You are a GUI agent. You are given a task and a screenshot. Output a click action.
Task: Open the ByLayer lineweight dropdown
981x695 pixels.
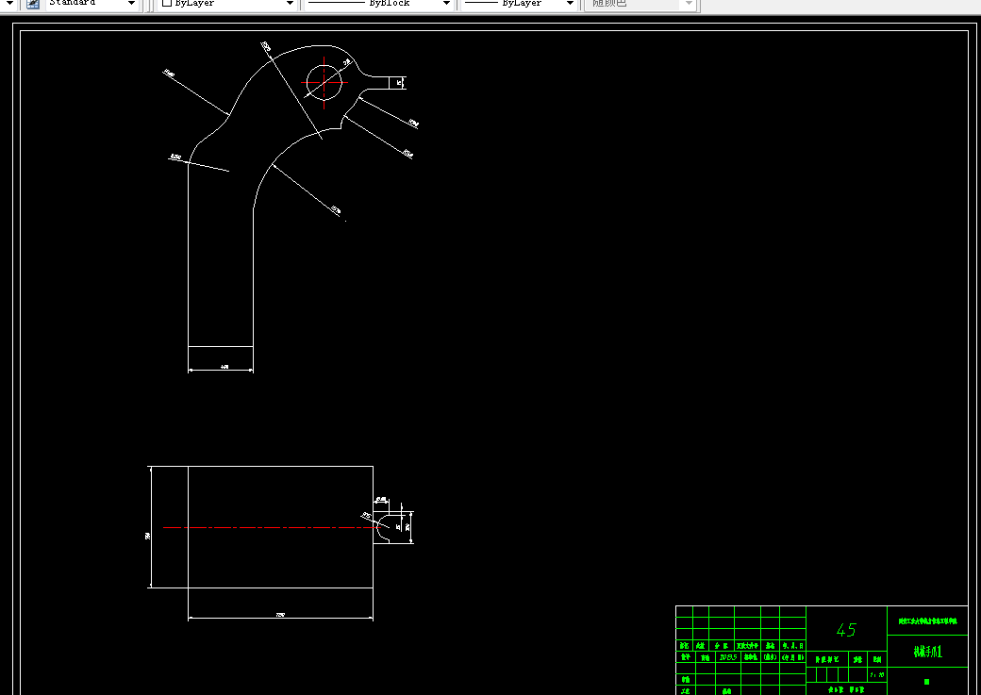(x=520, y=3)
